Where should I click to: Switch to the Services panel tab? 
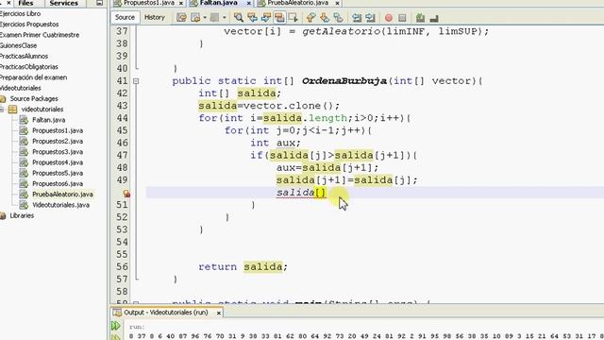click(63, 3)
